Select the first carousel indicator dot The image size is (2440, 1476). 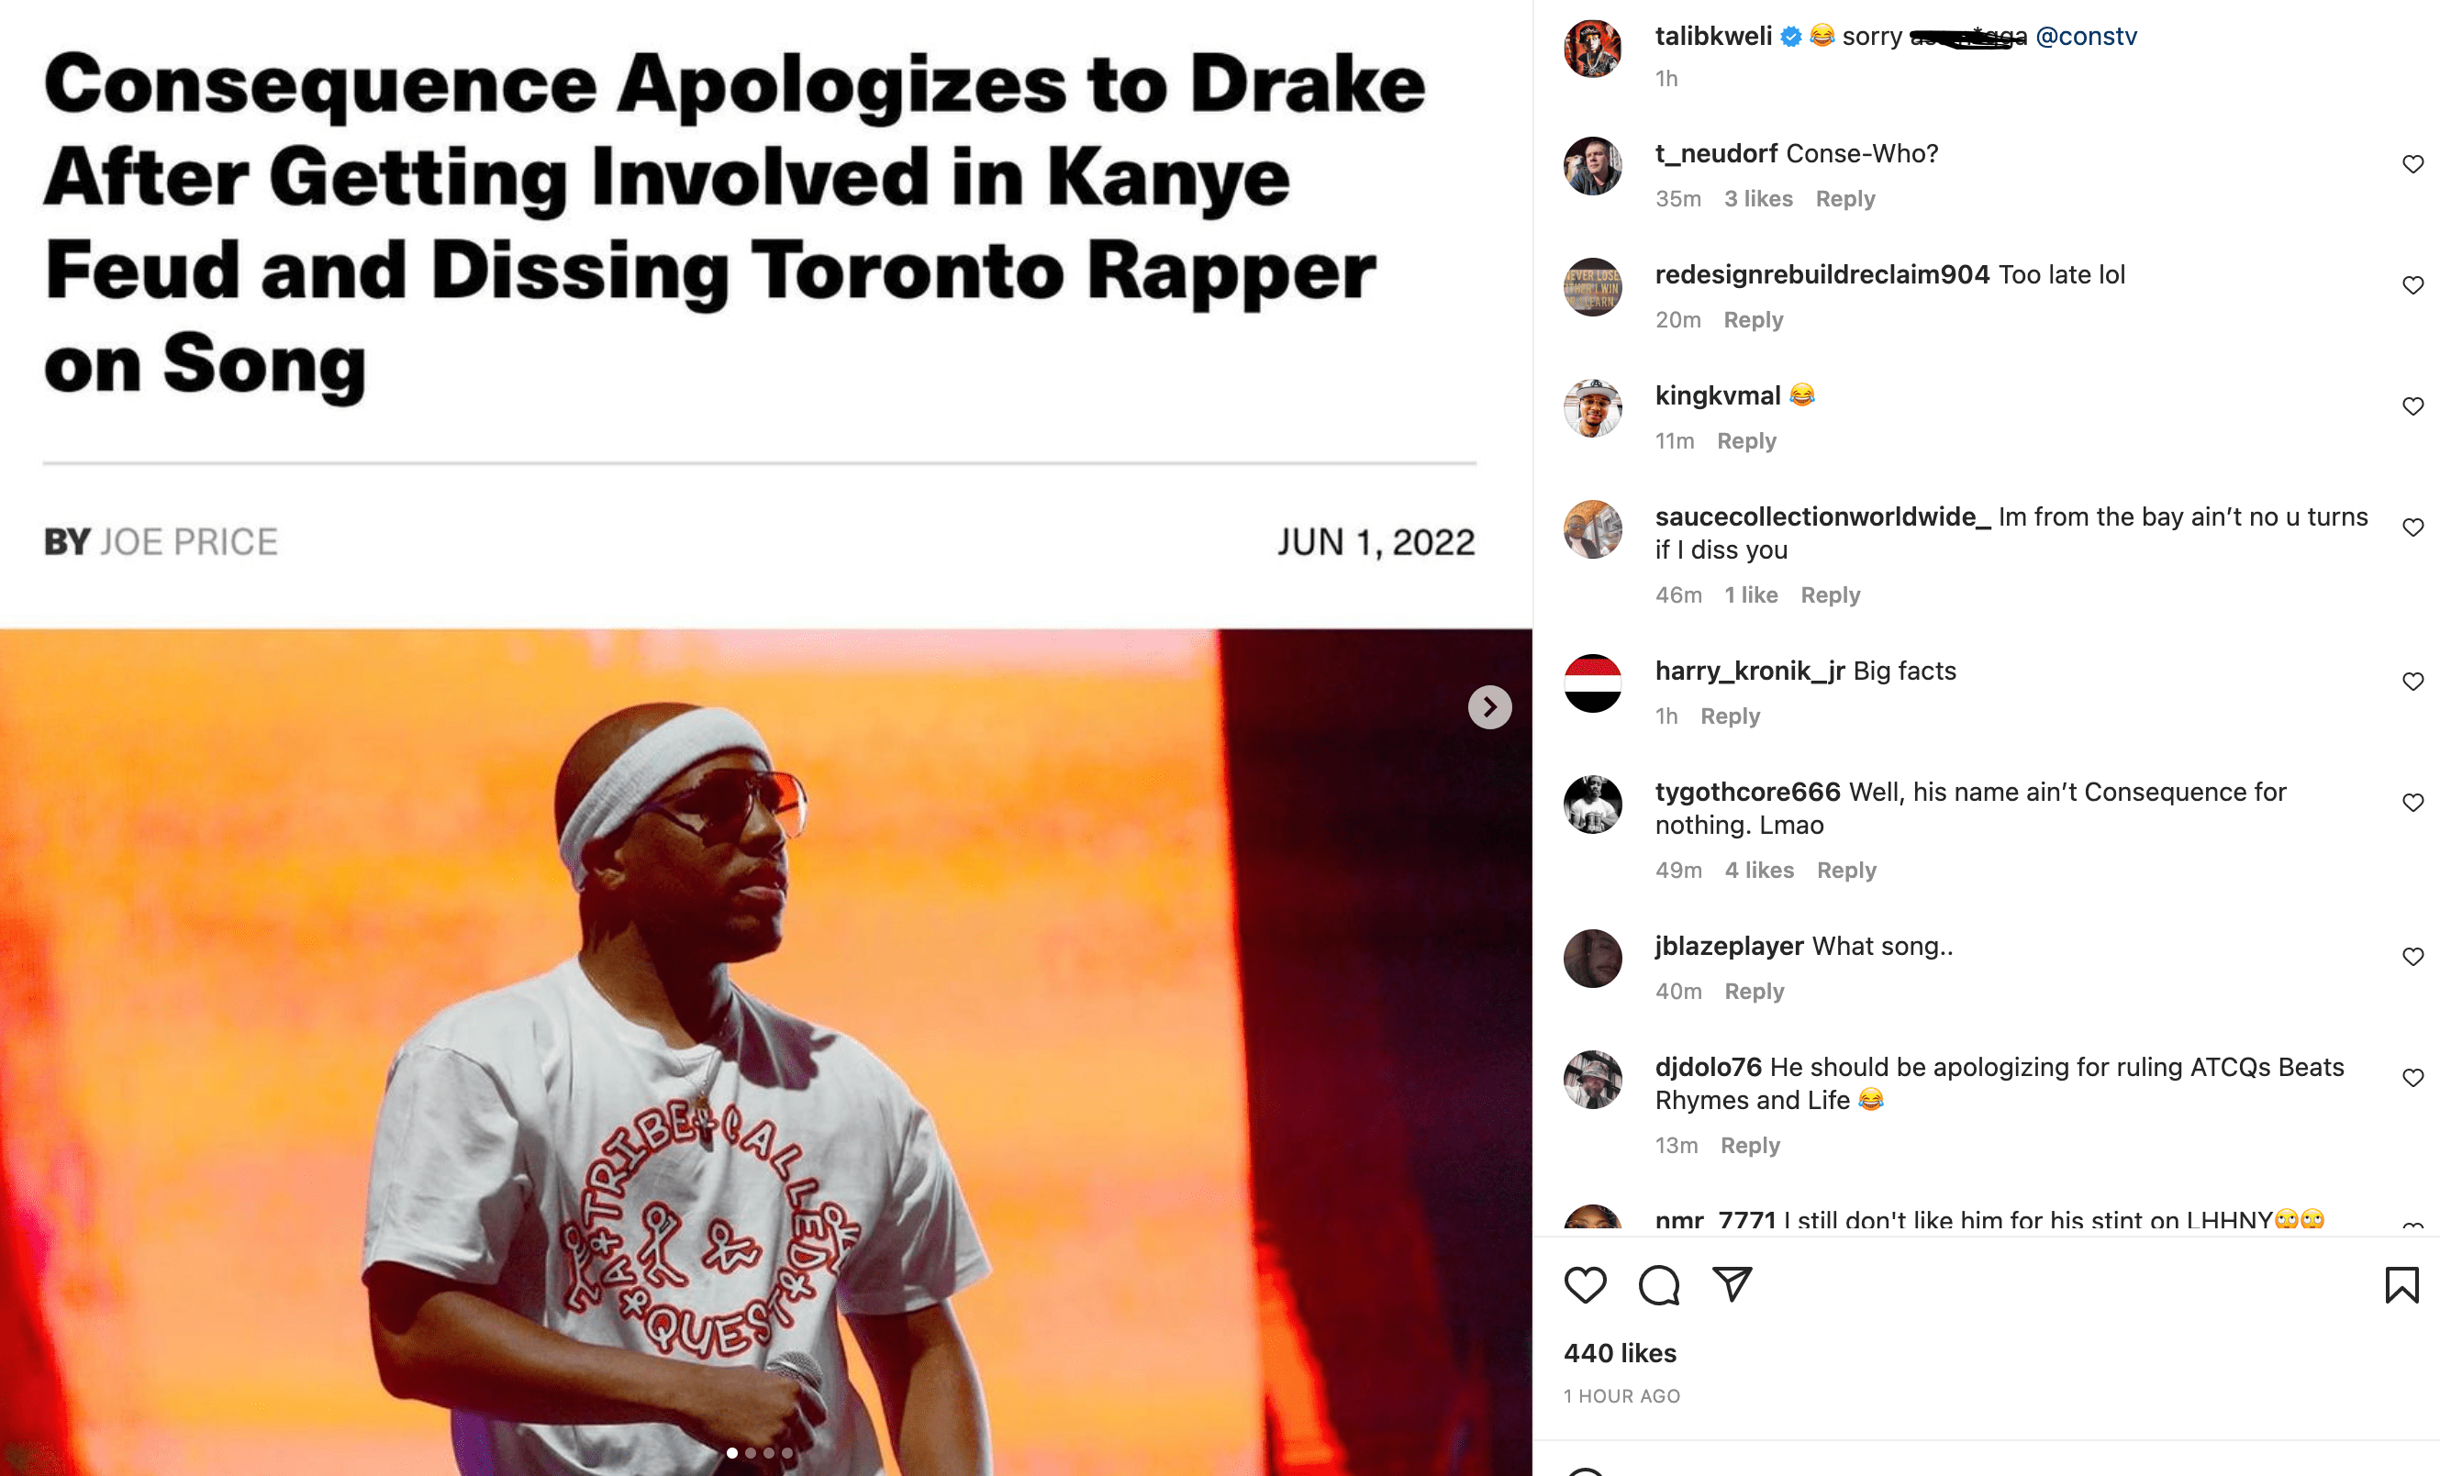click(733, 1453)
